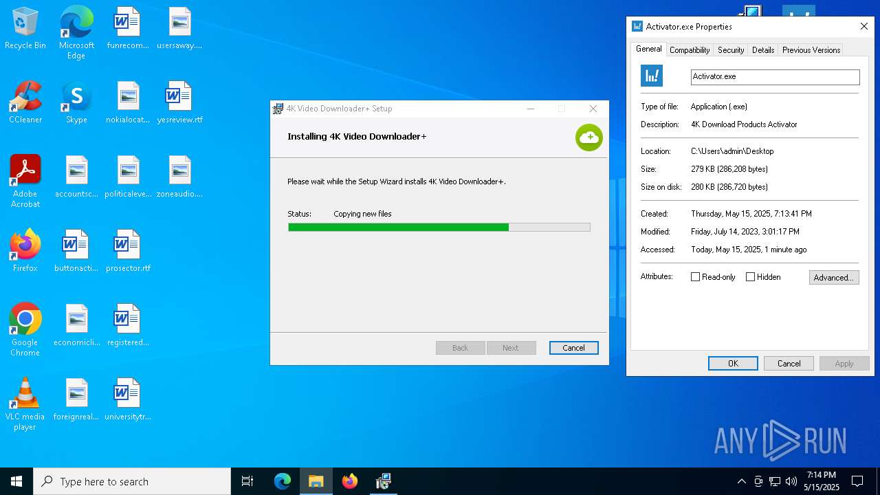Select the yesreview.rtf document icon
The height and width of the screenshot is (495, 880).
(179, 103)
